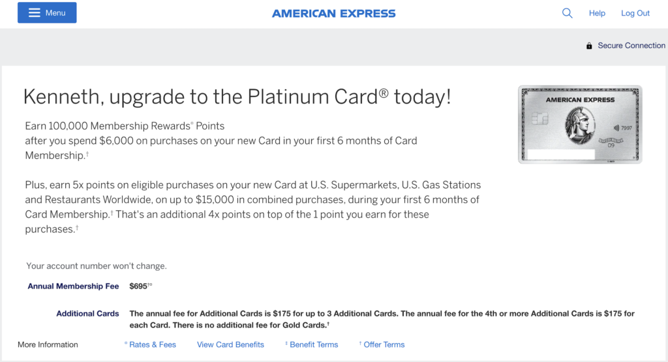The width and height of the screenshot is (668, 362).
Task: Click the Secure Connection label
Action: tap(631, 46)
